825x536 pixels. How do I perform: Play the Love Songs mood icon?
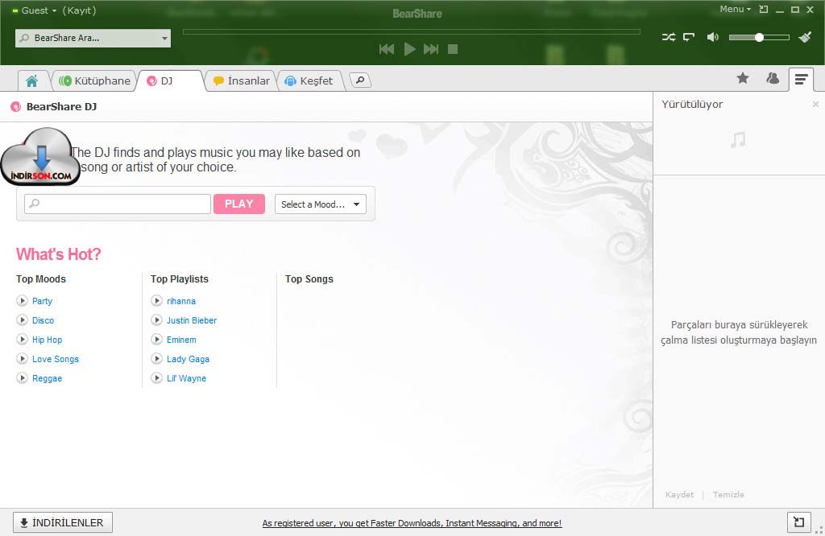[x=22, y=359]
